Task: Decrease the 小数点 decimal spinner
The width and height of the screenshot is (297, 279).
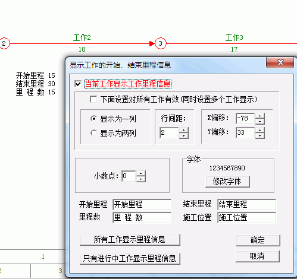Action: pyautogui.click(x=141, y=179)
